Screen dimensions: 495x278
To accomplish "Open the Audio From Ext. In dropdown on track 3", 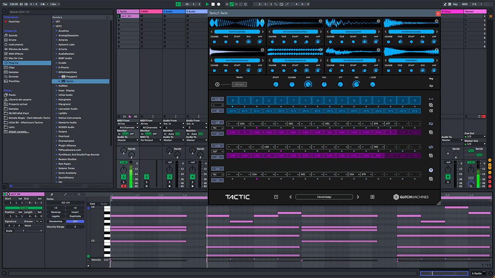I will coord(174,124).
